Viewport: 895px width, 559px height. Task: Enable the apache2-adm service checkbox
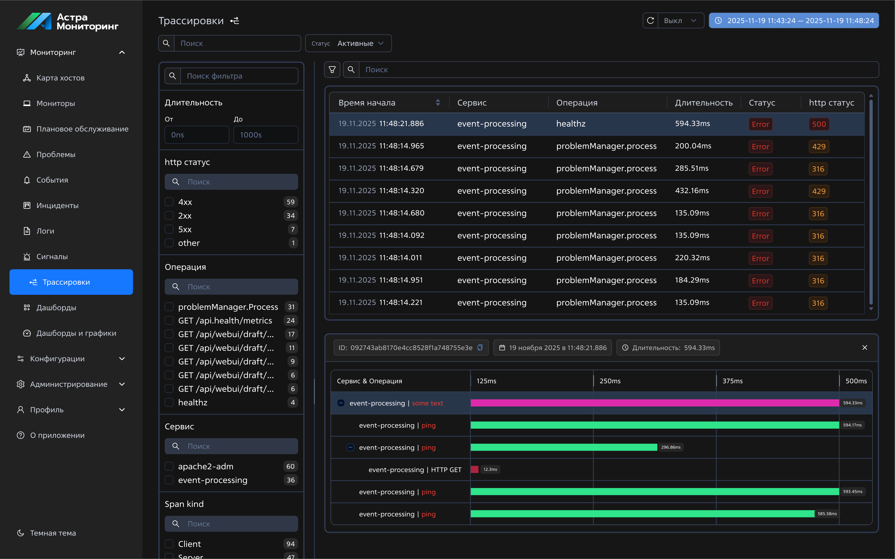tap(169, 466)
